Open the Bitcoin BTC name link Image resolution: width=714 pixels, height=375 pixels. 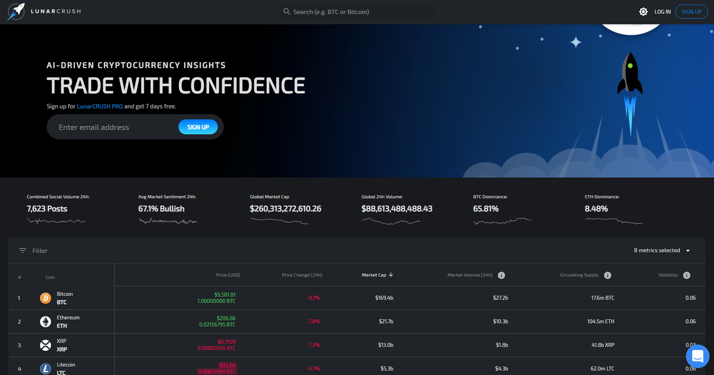65,298
